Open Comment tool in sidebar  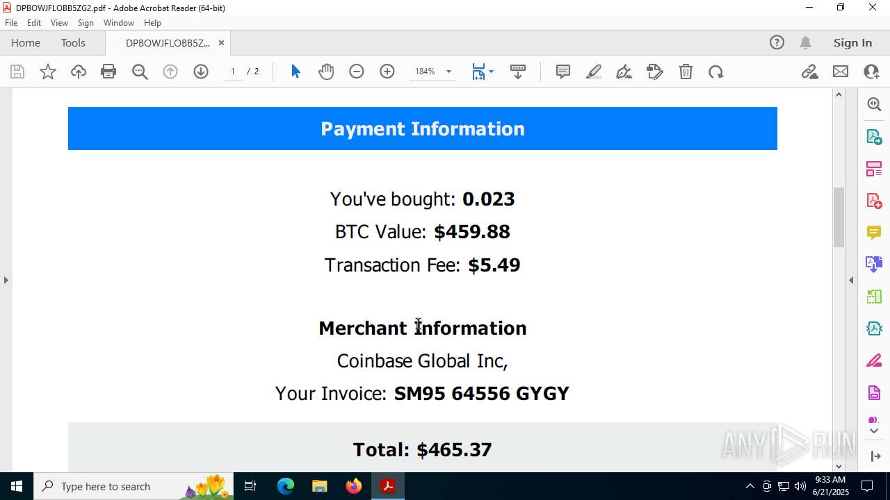(x=874, y=232)
